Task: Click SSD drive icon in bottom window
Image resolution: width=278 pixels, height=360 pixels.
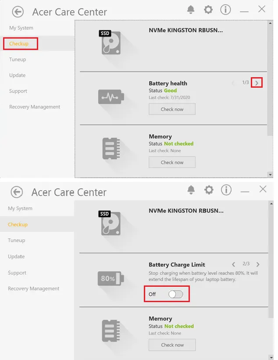Action: 110,223
